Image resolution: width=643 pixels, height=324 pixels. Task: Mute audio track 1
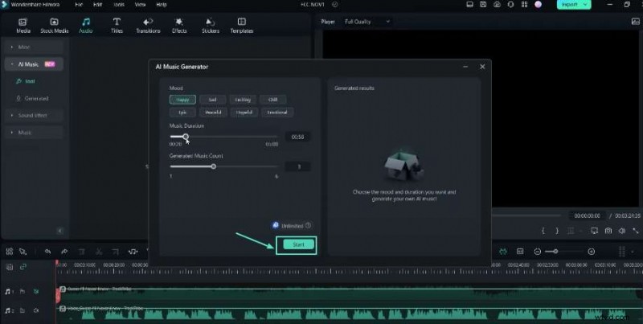point(36,291)
